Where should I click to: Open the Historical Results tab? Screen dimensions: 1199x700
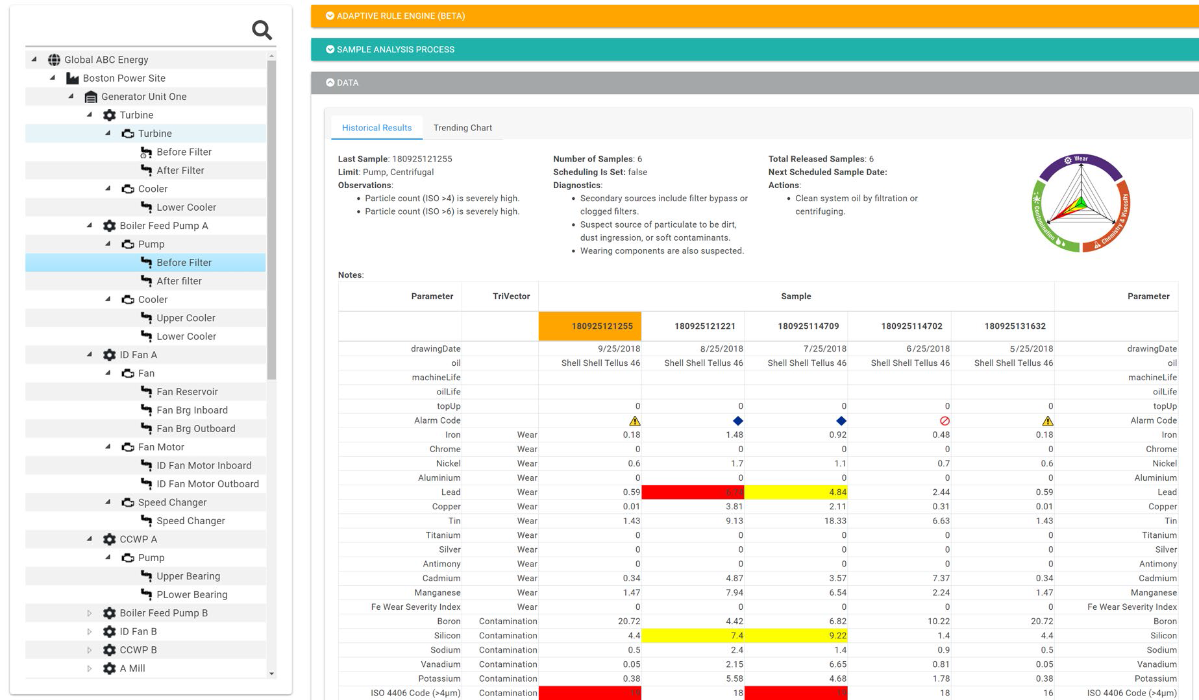pos(377,128)
